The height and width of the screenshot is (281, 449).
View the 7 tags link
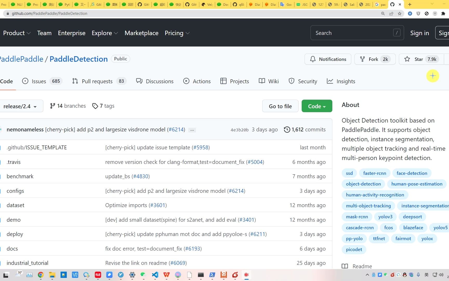click(103, 106)
